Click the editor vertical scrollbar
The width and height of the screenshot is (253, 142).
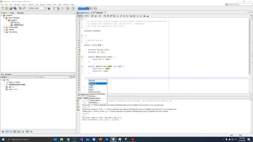click(249, 55)
